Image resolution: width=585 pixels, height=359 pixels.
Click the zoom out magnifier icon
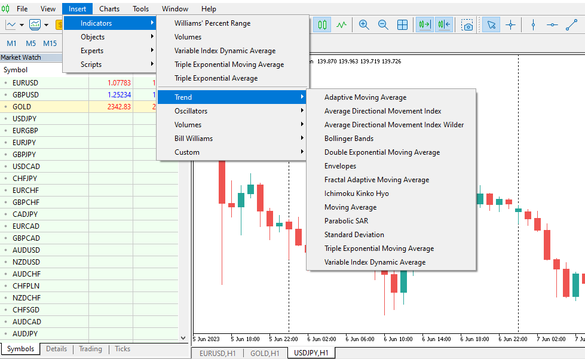[383, 25]
